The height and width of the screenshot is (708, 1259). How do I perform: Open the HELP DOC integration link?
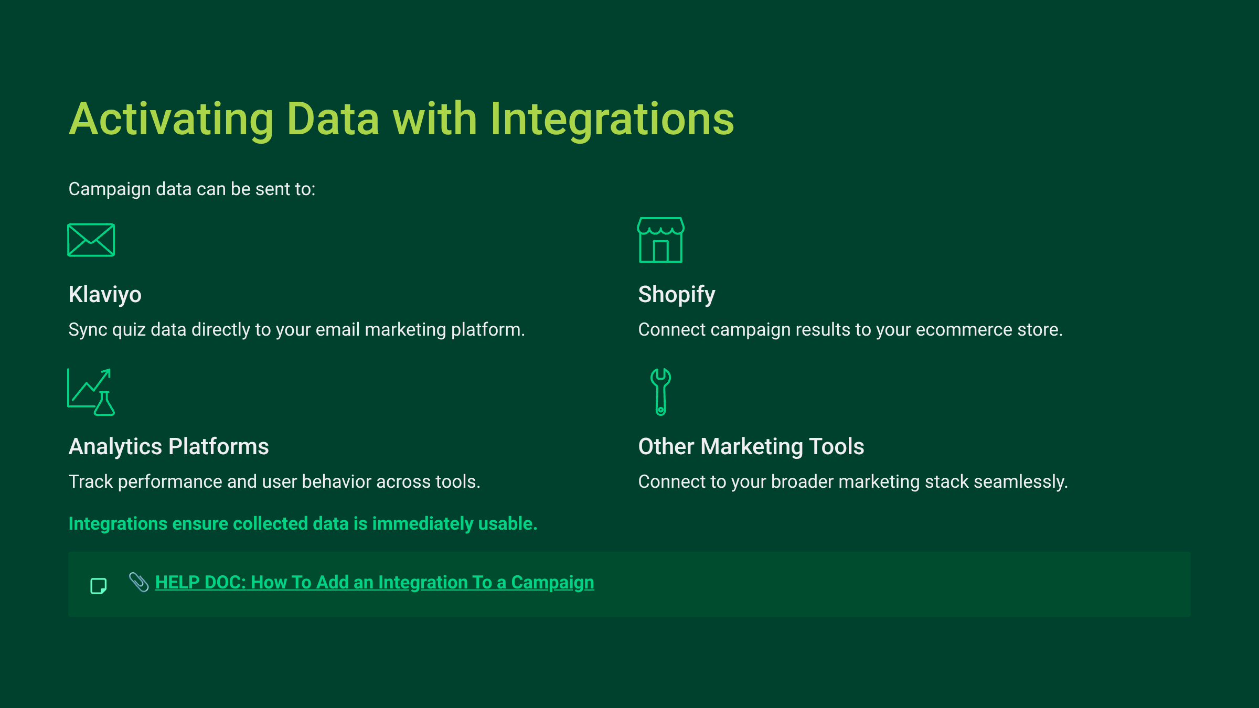point(374,582)
